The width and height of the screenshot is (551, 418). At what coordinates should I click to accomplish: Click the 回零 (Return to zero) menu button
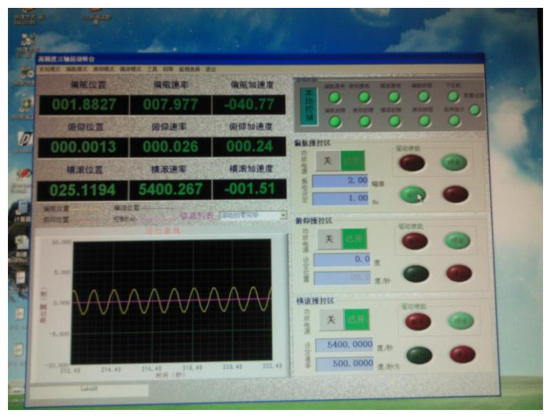point(168,69)
